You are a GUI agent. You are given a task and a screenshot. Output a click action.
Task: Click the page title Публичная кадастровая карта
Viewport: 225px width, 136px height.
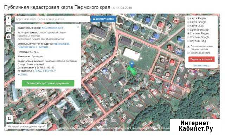tap(57, 7)
